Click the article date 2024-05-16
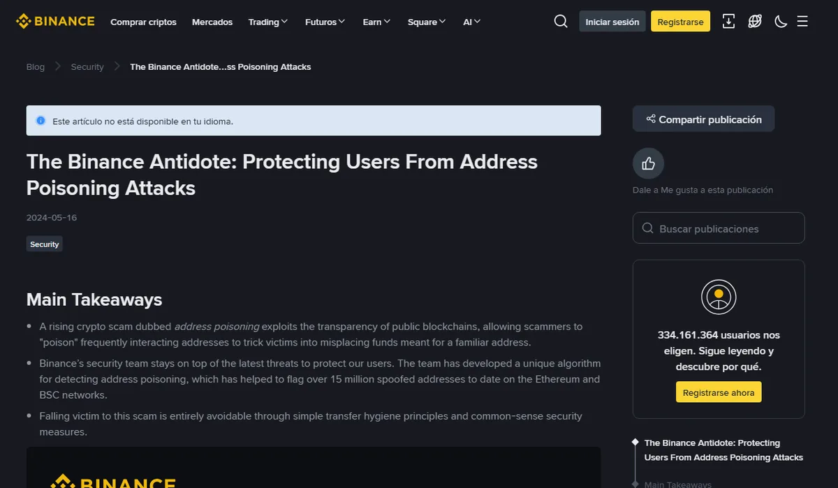The image size is (838, 488). coord(52,218)
